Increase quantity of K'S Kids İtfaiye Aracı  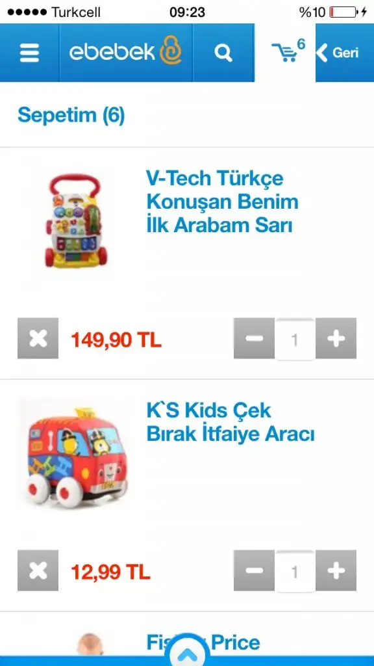(336, 570)
